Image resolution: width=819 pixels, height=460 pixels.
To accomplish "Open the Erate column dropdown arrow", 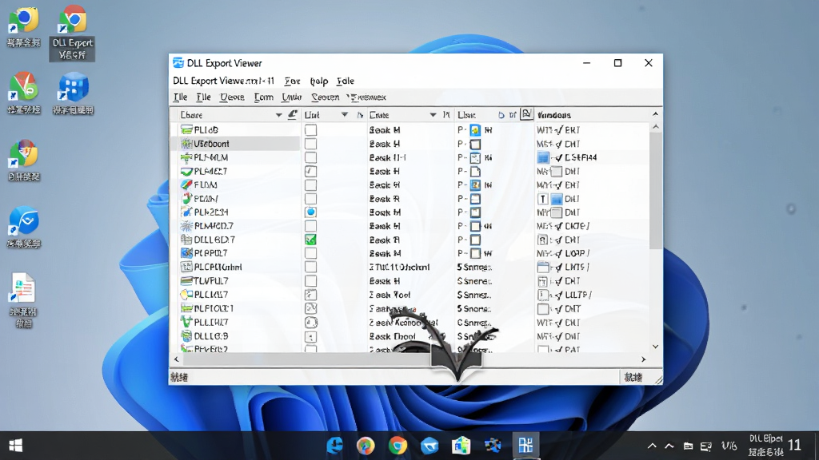I will [x=433, y=115].
